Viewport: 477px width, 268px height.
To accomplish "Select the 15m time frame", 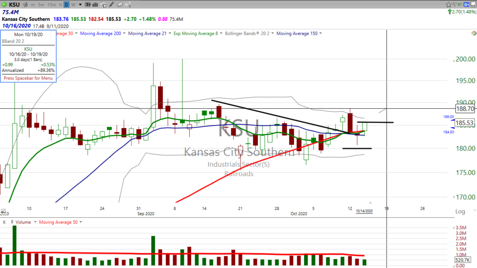I will pos(52,5).
